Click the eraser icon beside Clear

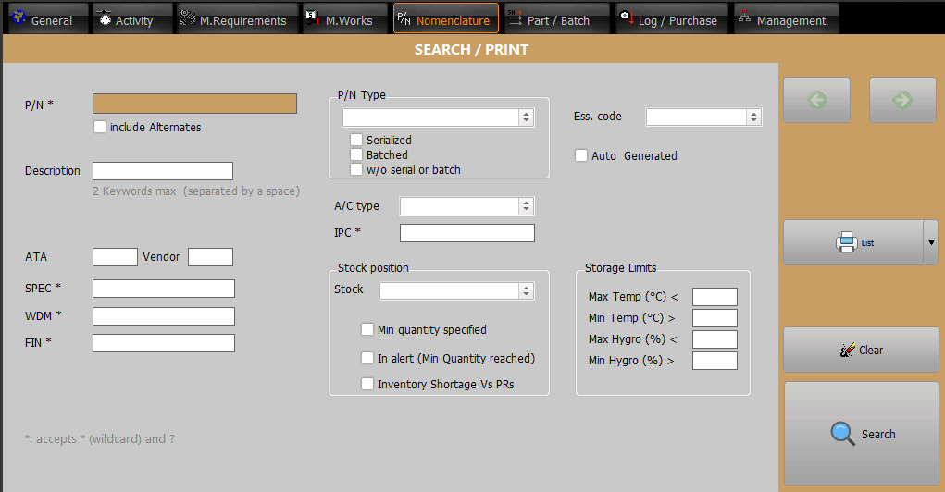point(848,350)
